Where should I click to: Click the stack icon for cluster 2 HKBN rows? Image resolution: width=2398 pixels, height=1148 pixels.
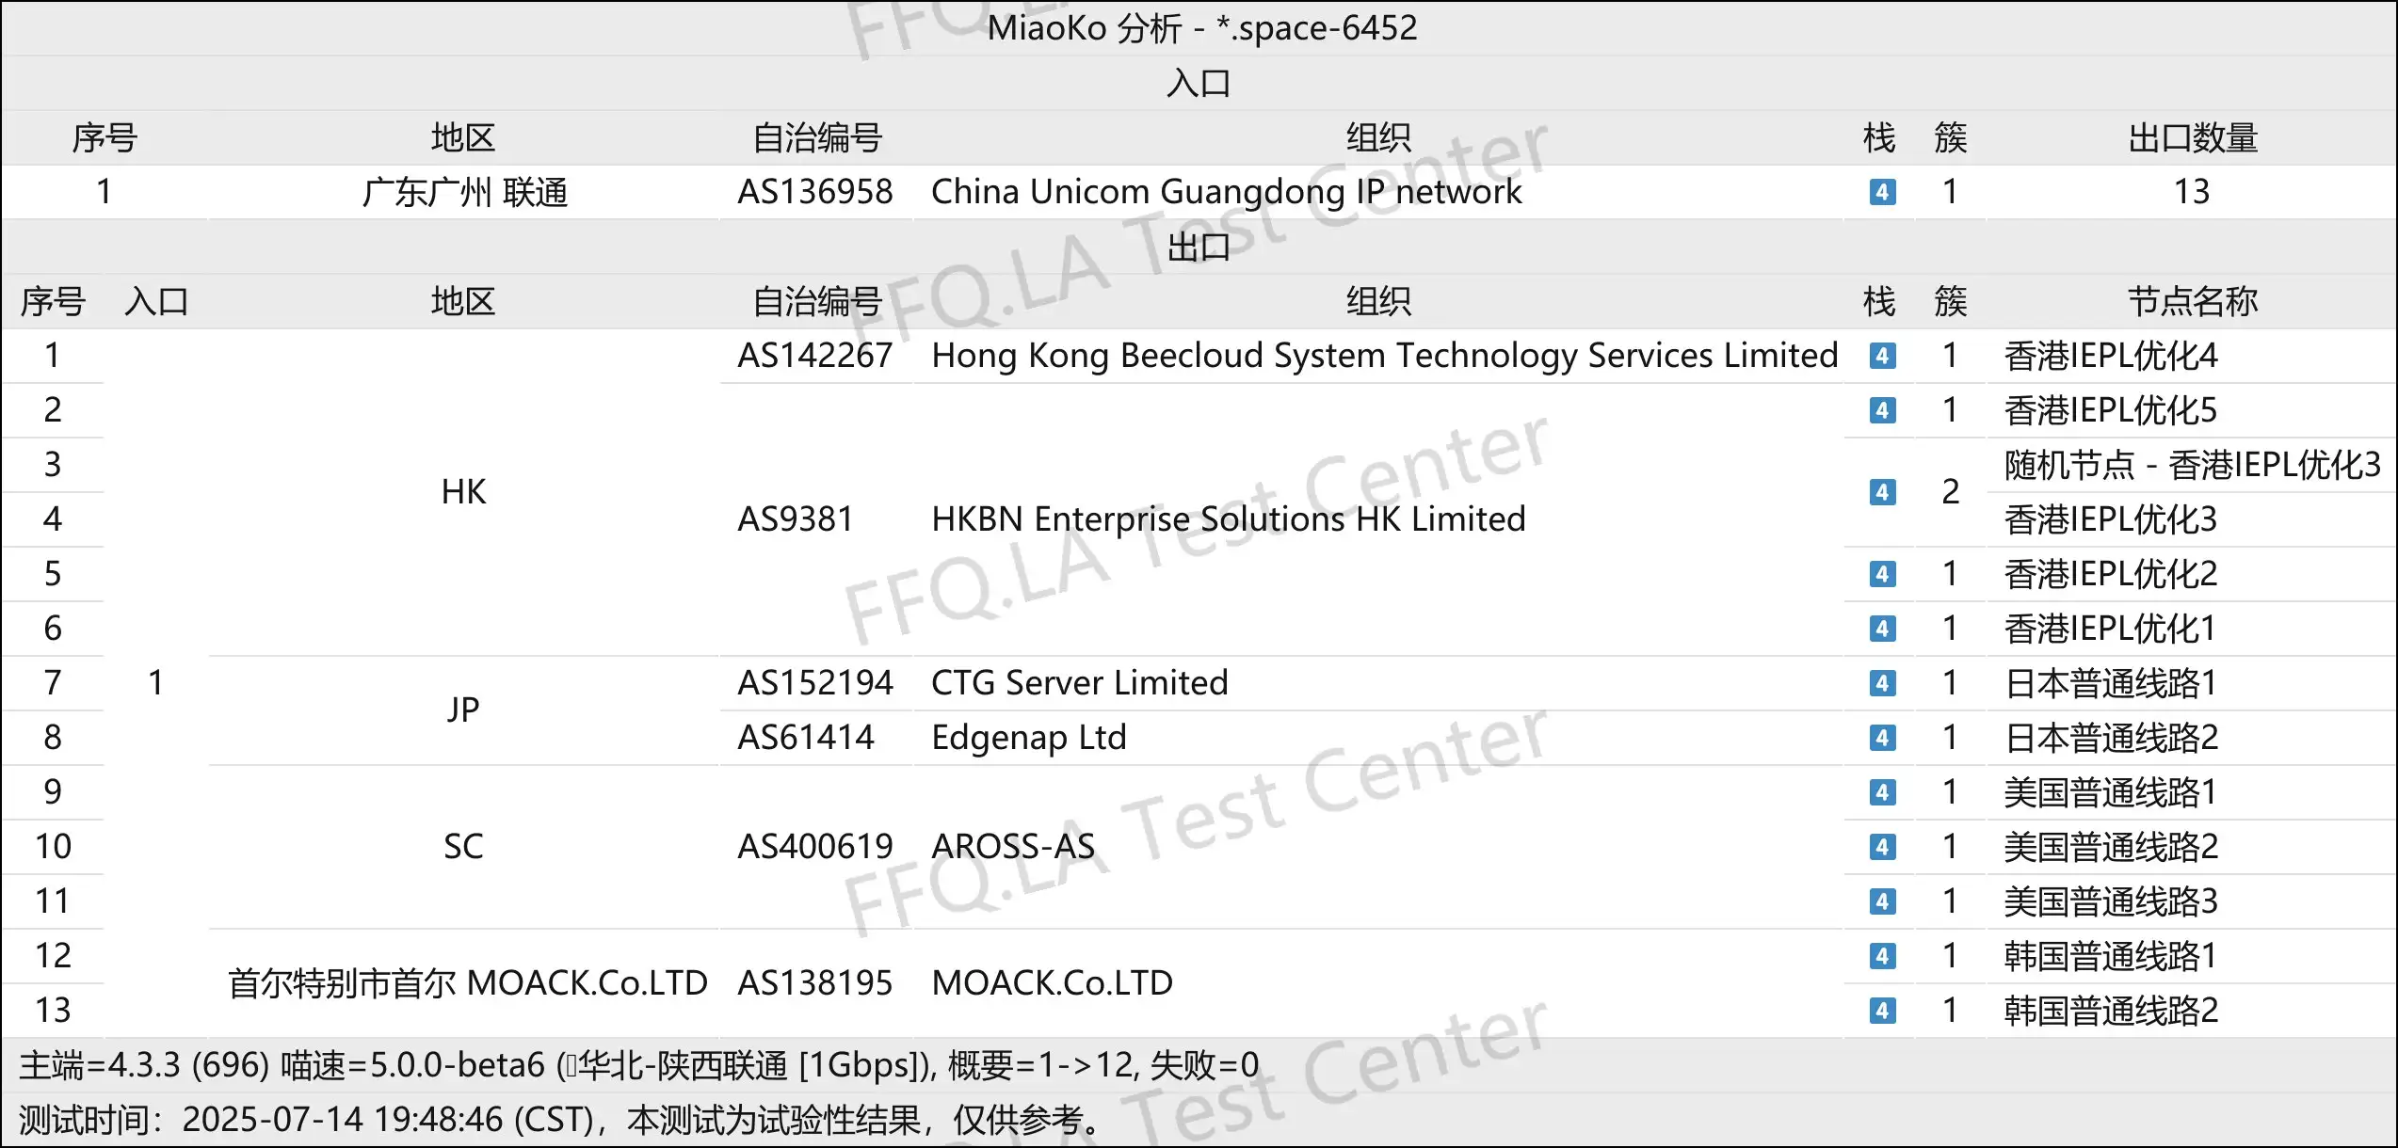tap(1881, 492)
